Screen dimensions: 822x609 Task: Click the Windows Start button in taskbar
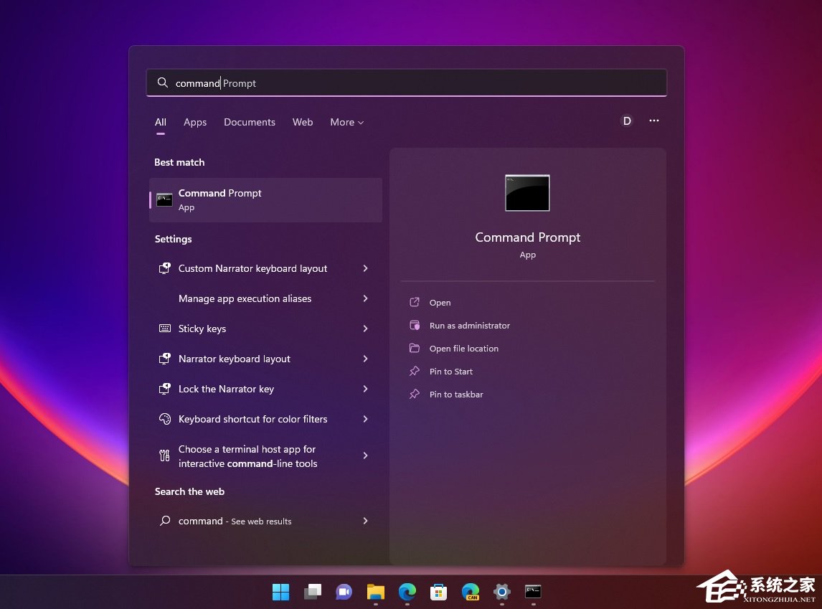[x=280, y=592]
